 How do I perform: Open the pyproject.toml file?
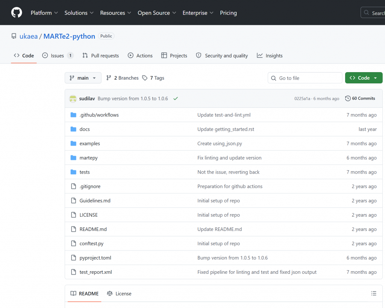tap(95, 258)
